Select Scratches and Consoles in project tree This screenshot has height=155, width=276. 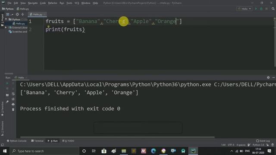[18, 31]
